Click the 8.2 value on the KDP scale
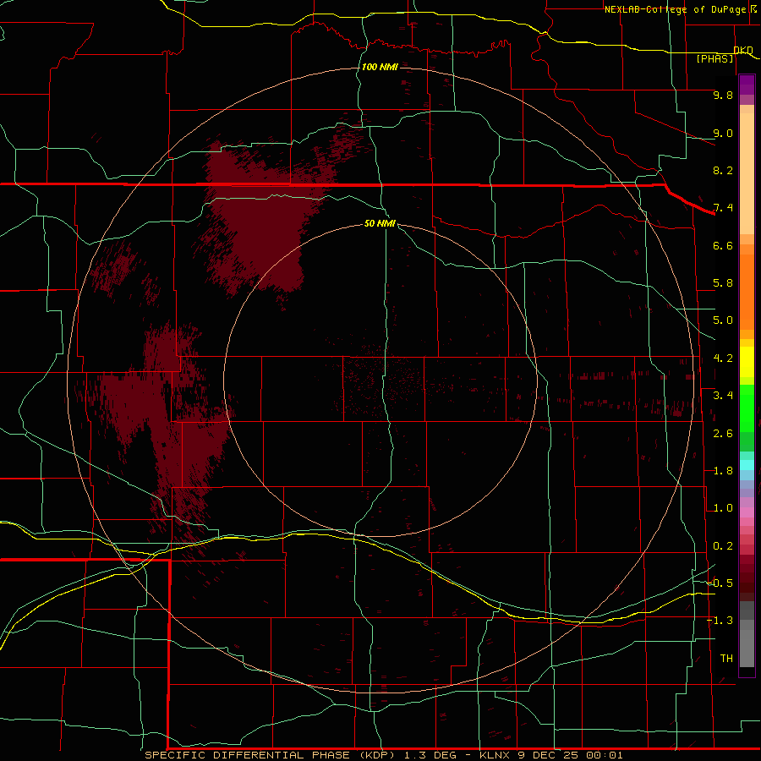 click(x=723, y=170)
